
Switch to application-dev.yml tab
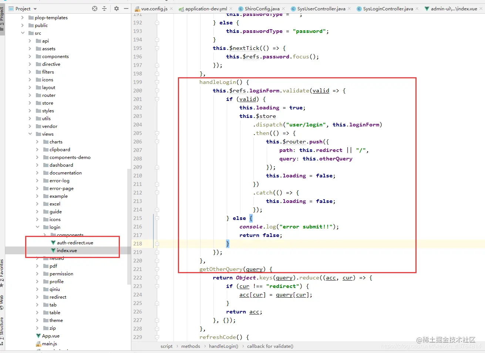pyautogui.click(x=206, y=9)
